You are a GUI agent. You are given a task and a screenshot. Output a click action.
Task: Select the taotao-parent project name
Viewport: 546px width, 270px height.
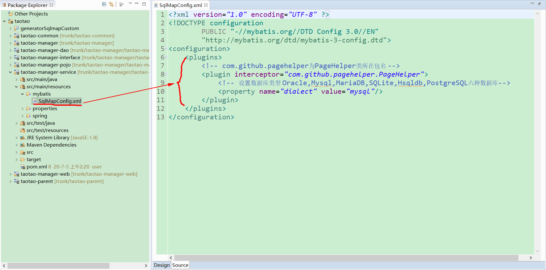(x=37, y=181)
